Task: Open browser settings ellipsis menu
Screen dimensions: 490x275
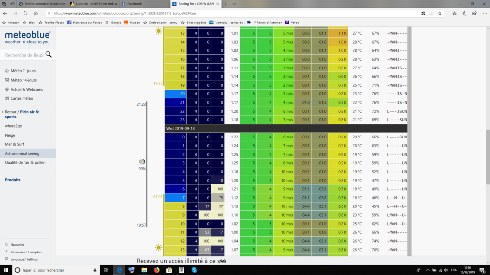Action: pyautogui.click(x=485, y=13)
